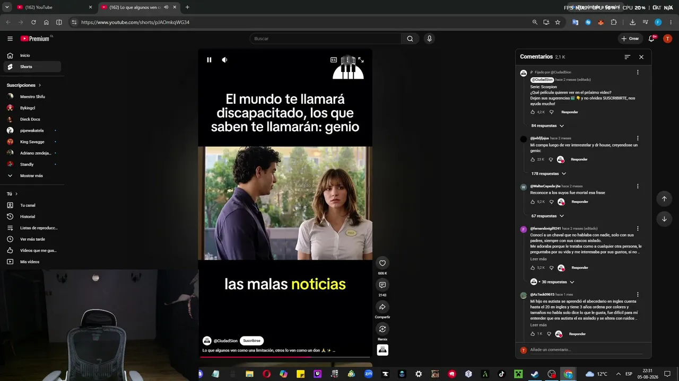Image resolution: width=679 pixels, height=381 pixels.
Task: Open the comments button on the Short
Action: coord(382,285)
